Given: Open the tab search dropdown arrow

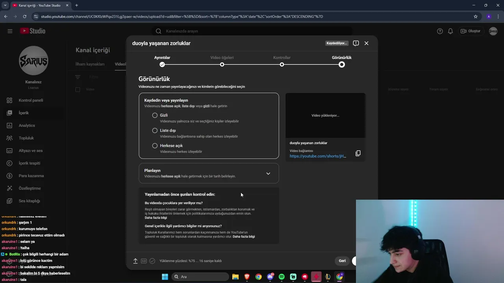Looking at the screenshot, I should [x=5, y=5].
